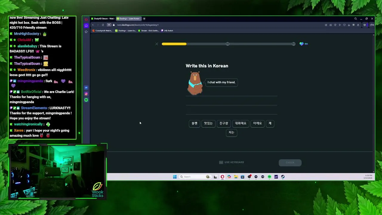Open the Duolingo bookmark in bookmarks bar
Screen dimensions: 382x215
(x=126, y=30)
